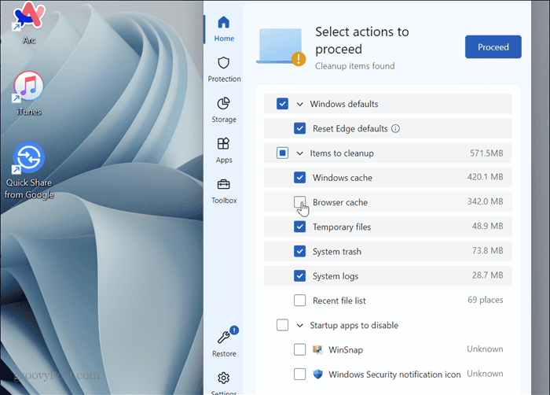Uncheck System trash

pos(299,251)
